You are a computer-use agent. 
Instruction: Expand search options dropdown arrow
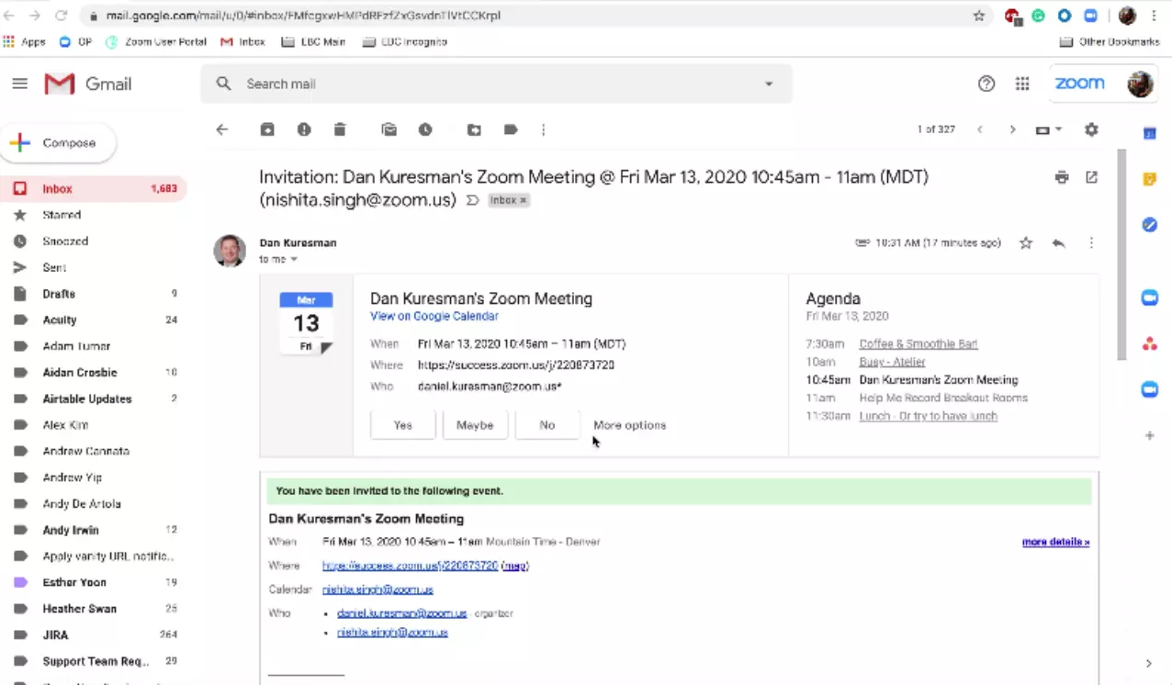point(769,84)
